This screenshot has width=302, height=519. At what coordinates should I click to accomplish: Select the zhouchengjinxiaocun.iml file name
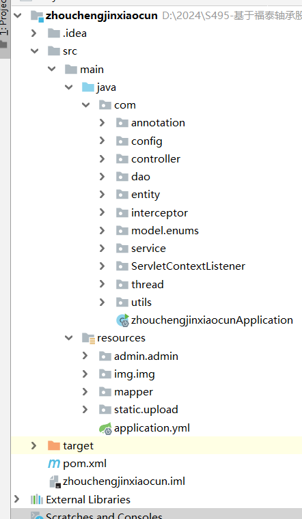[124, 481]
